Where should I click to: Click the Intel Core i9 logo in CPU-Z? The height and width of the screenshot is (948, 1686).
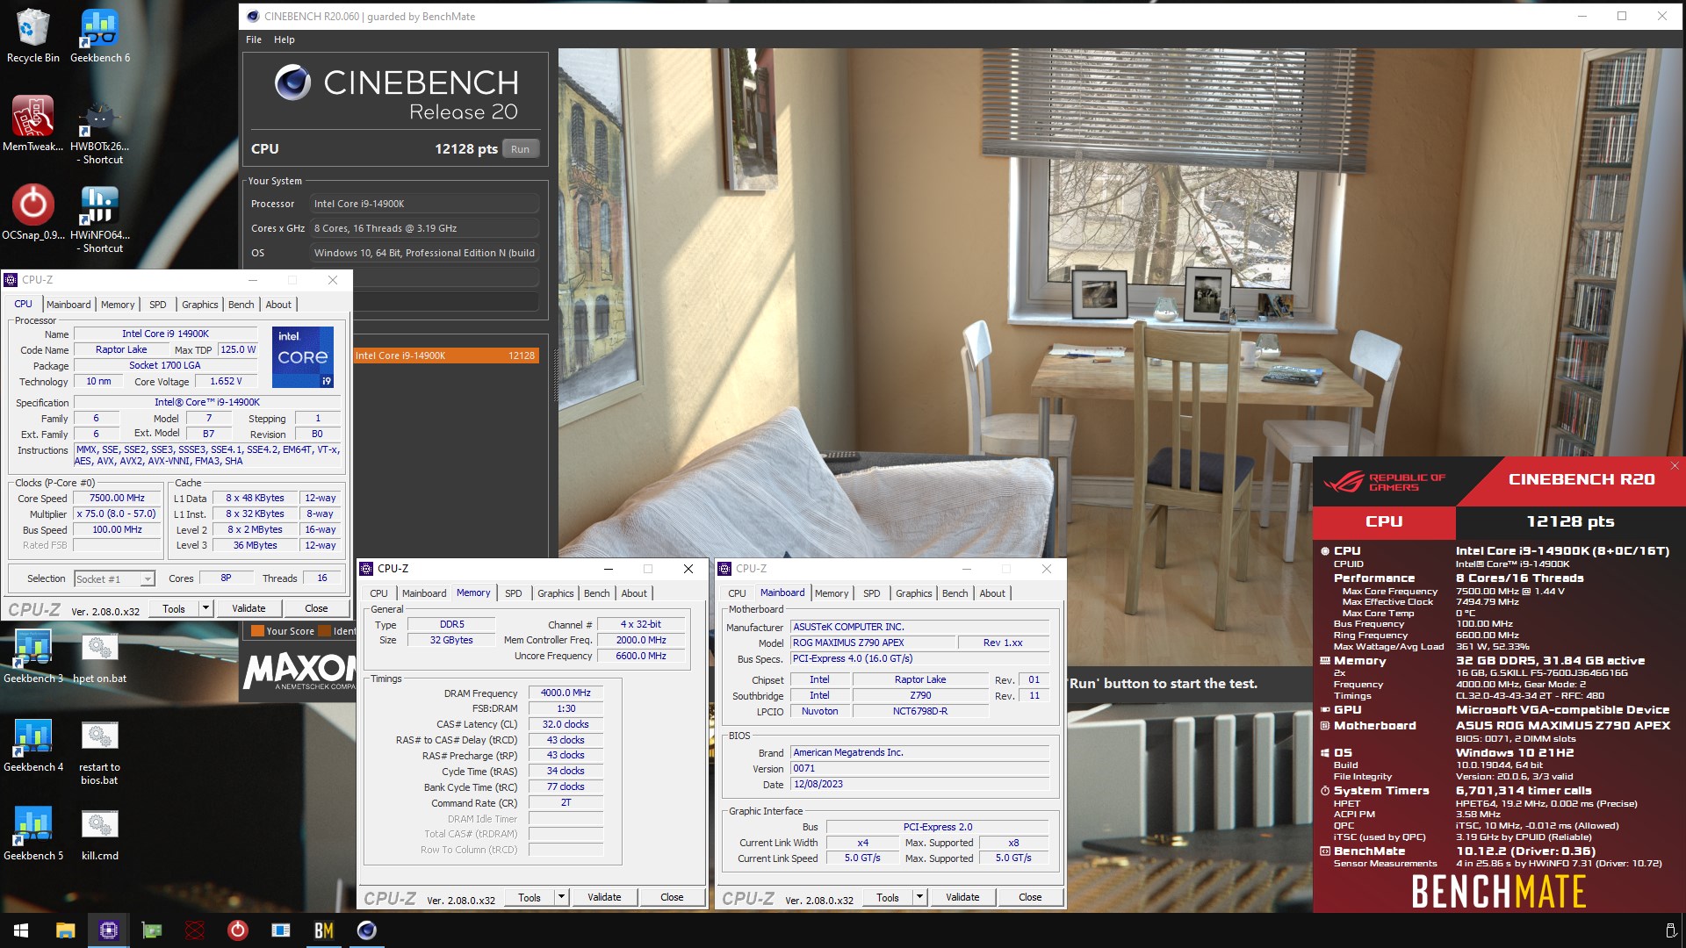tap(303, 357)
